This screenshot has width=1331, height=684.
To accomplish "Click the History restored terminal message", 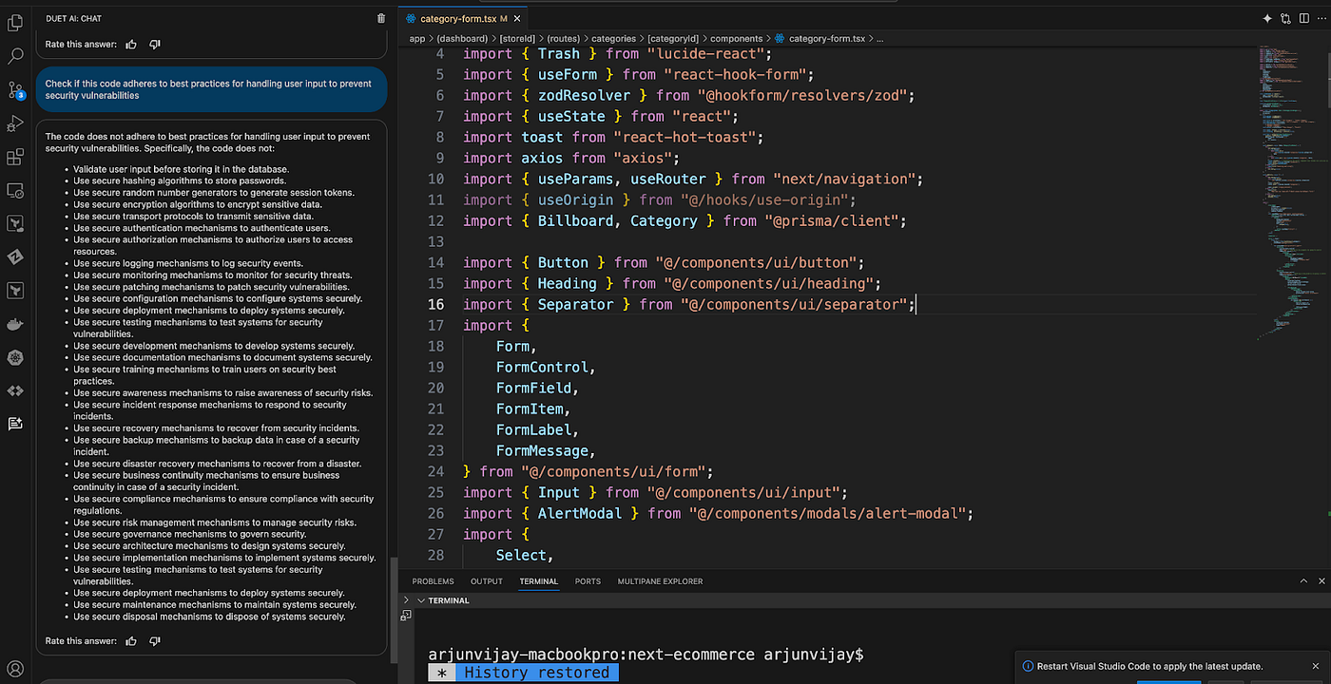I will 537,673.
